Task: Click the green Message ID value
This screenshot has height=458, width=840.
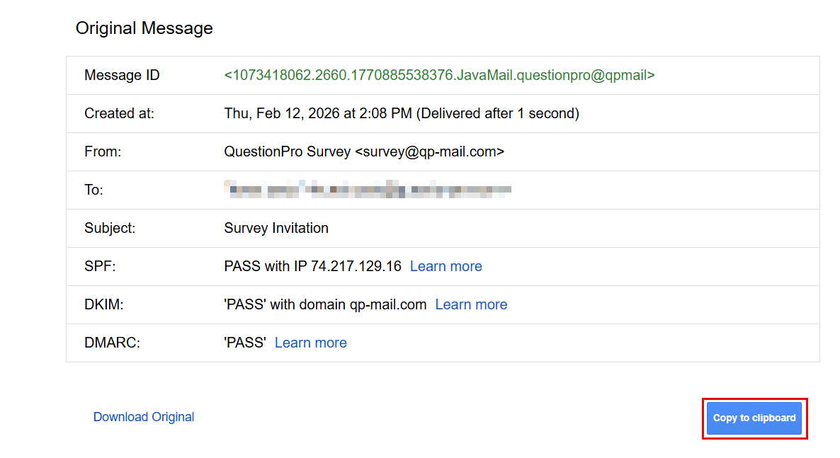Action: (x=439, y=75)
